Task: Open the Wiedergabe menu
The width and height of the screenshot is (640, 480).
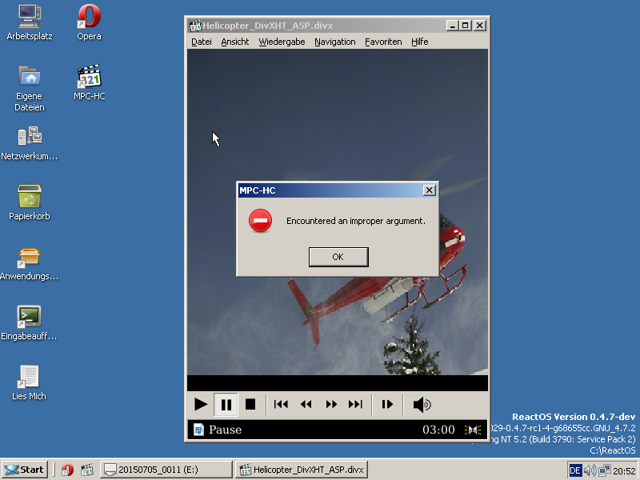Action: tap(282, 42)
